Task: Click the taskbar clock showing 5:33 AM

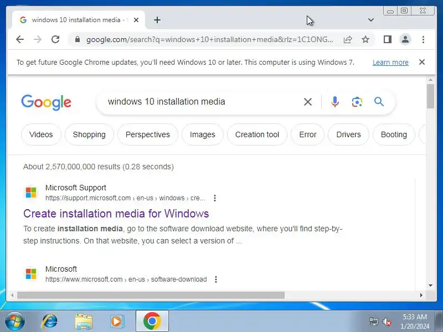Action: pyautogui.click(x=415, y=321)
